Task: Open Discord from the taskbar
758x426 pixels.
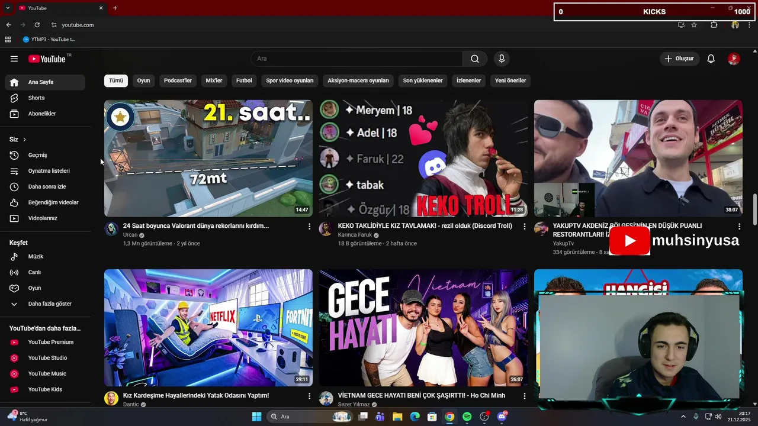Action: coord(502,417)
